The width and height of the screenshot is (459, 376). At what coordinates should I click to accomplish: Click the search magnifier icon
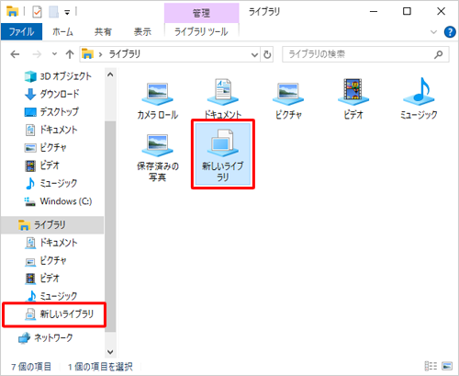(439, 54)
